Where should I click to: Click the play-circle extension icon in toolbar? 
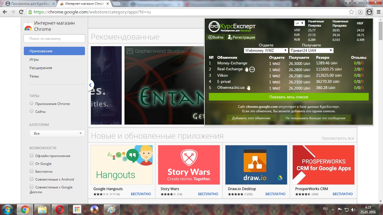coord(361,12)
